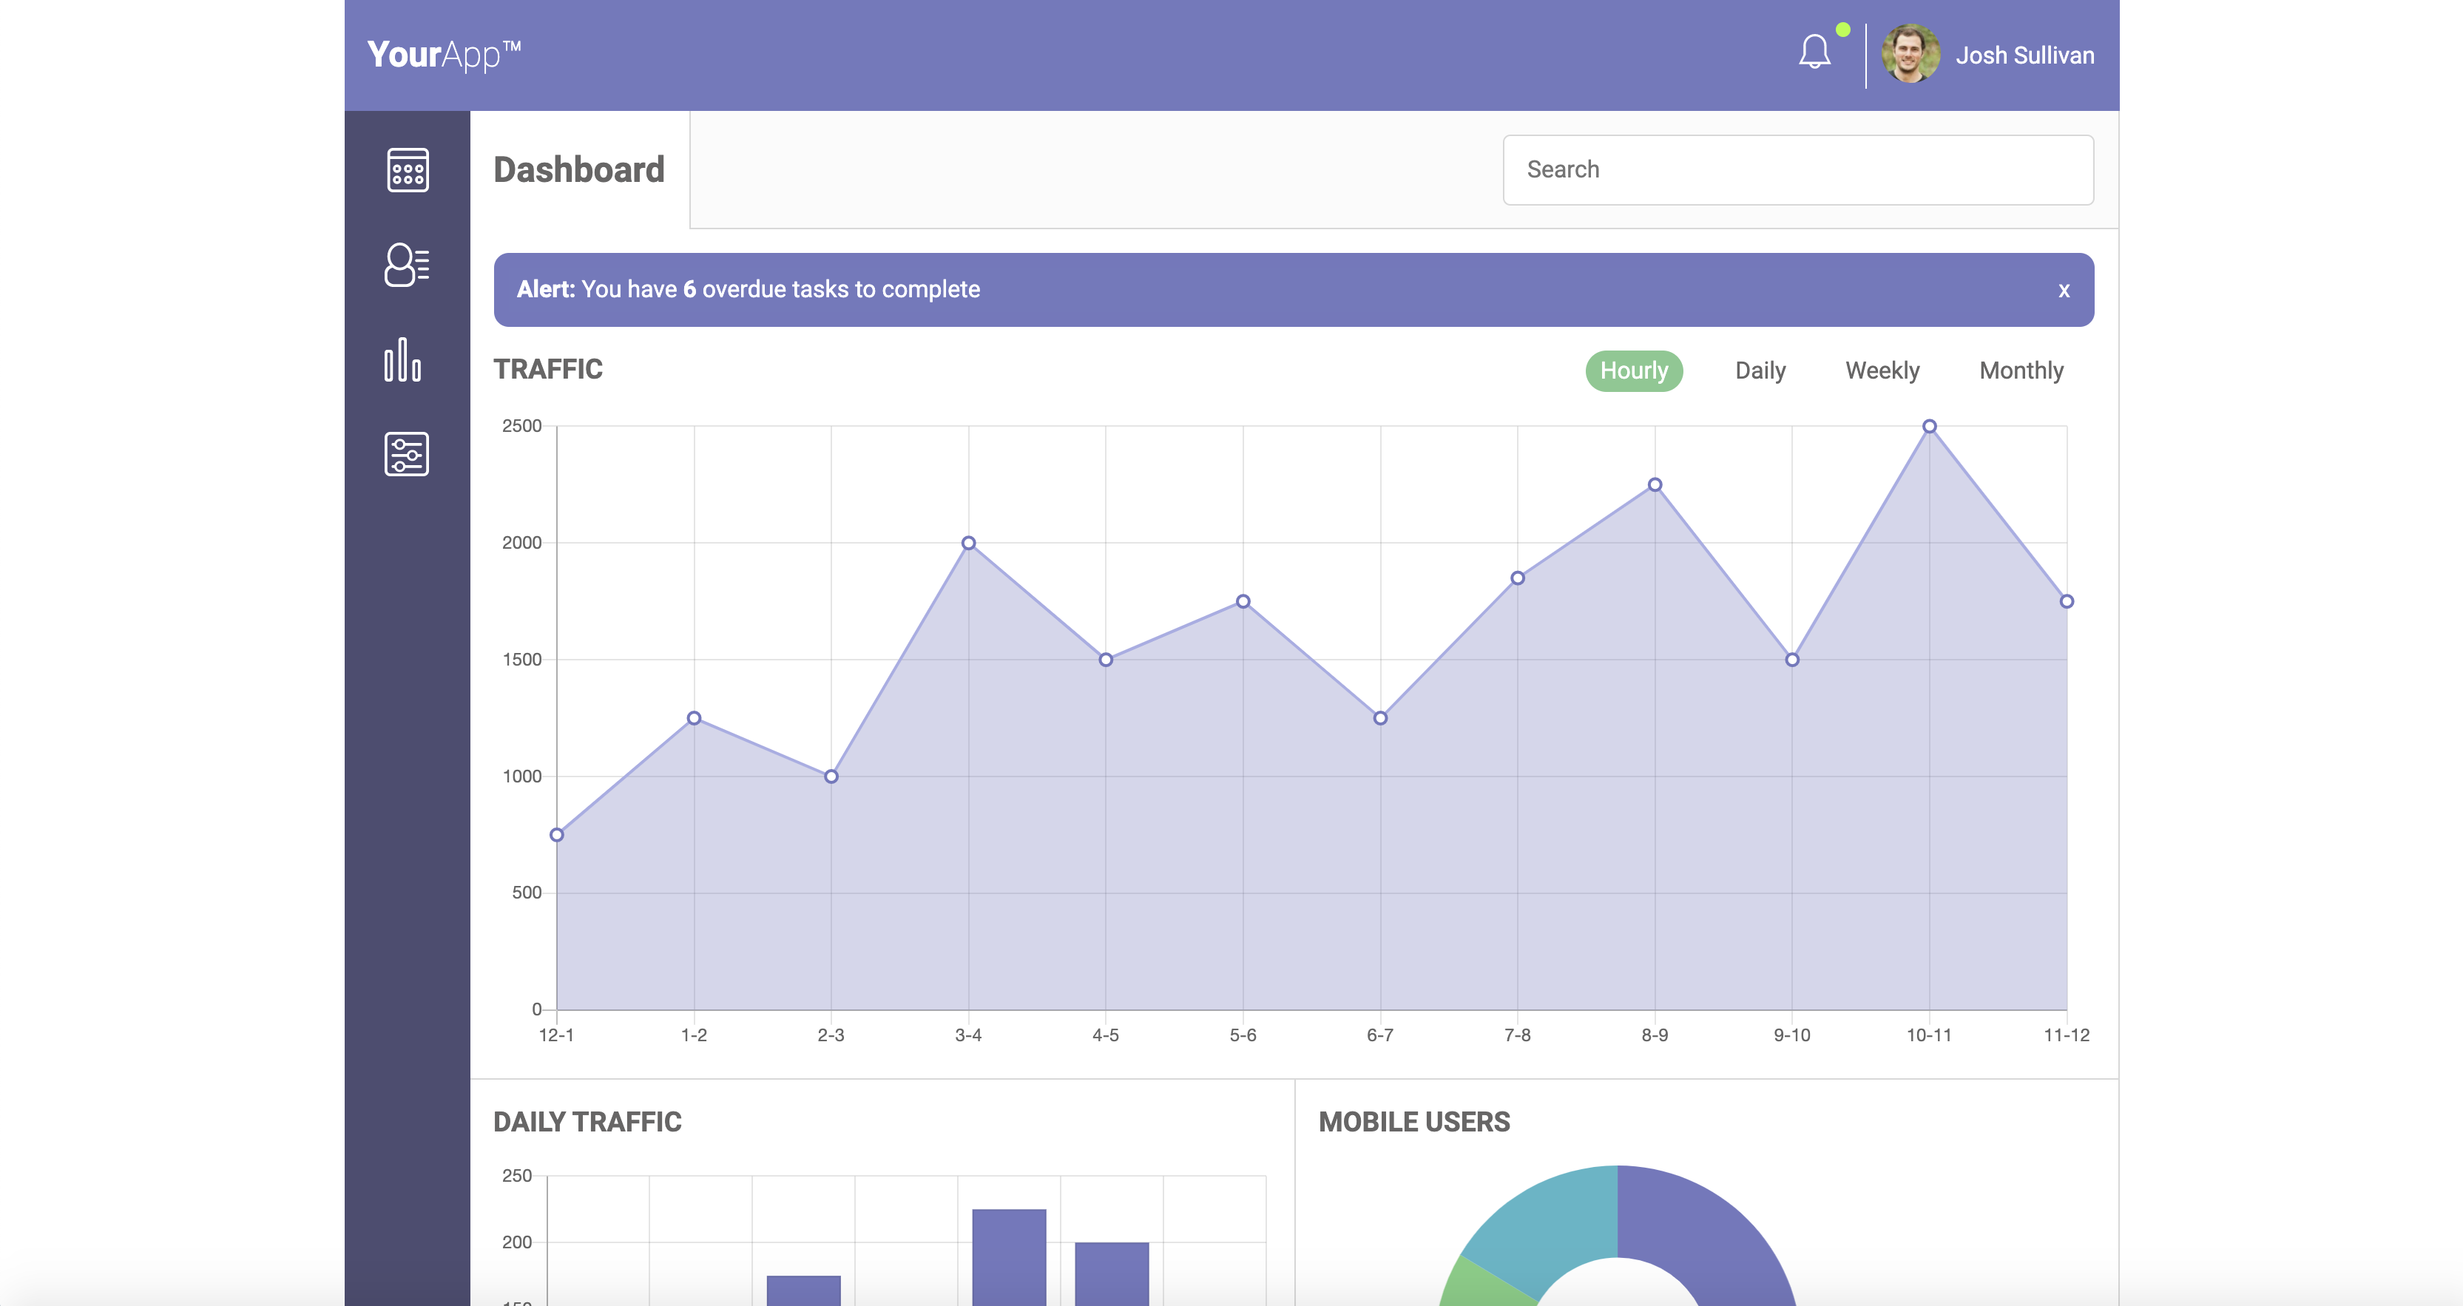The height and width of the screenshot is (1306, 2463).
Task: Click the YourApp logo
Action: coord(444,55)
